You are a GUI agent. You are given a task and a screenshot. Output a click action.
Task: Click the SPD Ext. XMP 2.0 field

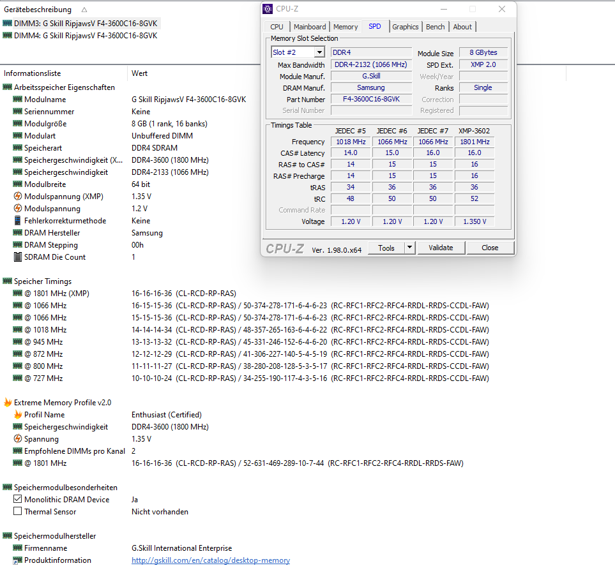tap(483, 64)
